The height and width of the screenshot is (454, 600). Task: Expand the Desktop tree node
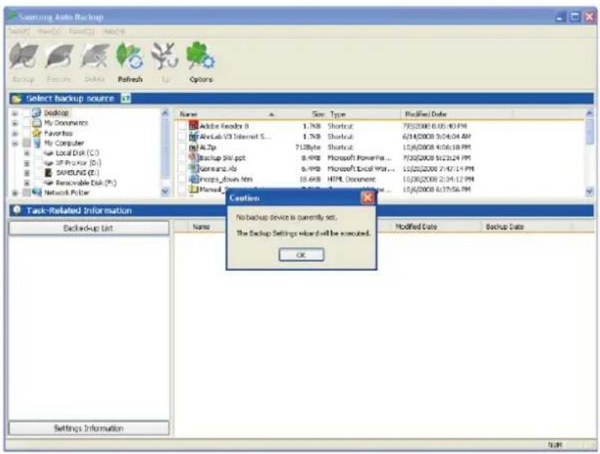pos(15,113)
